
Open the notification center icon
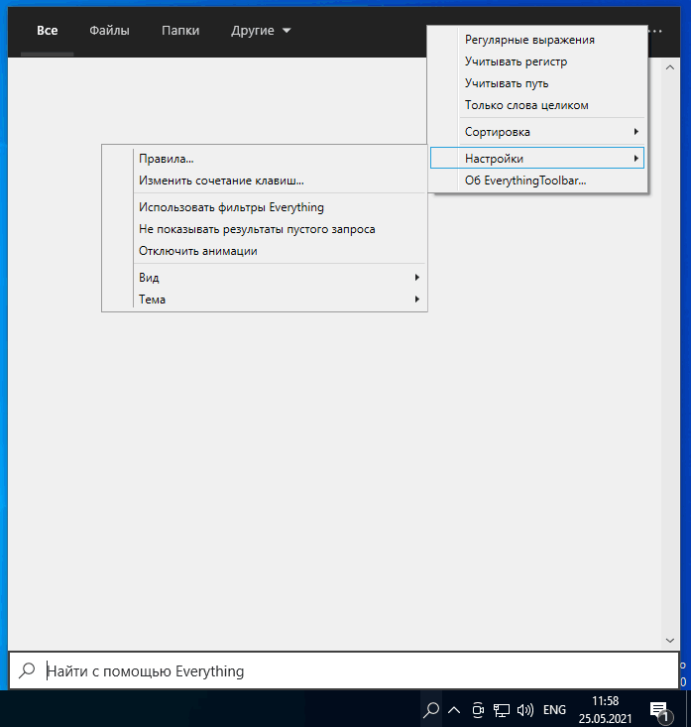[x=660, y=711]
